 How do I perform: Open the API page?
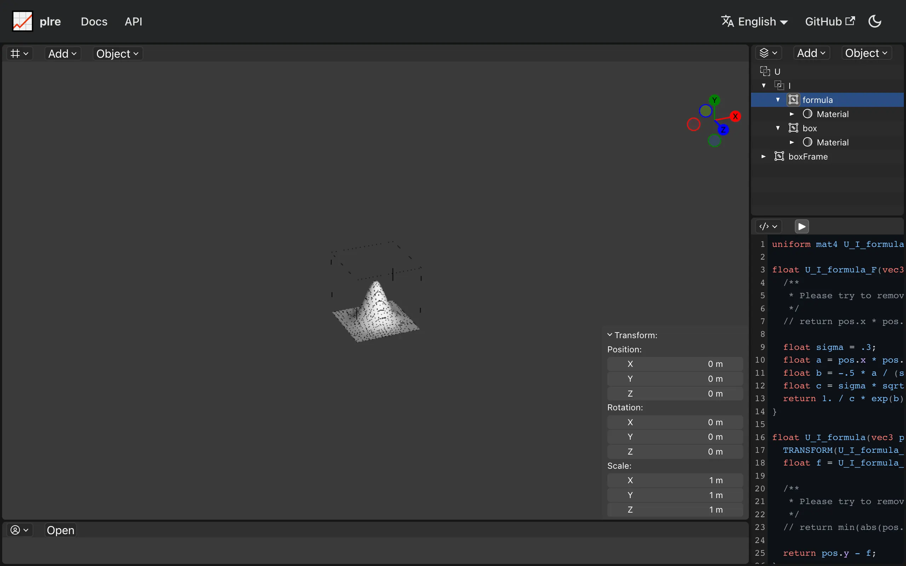coord(133,22)
